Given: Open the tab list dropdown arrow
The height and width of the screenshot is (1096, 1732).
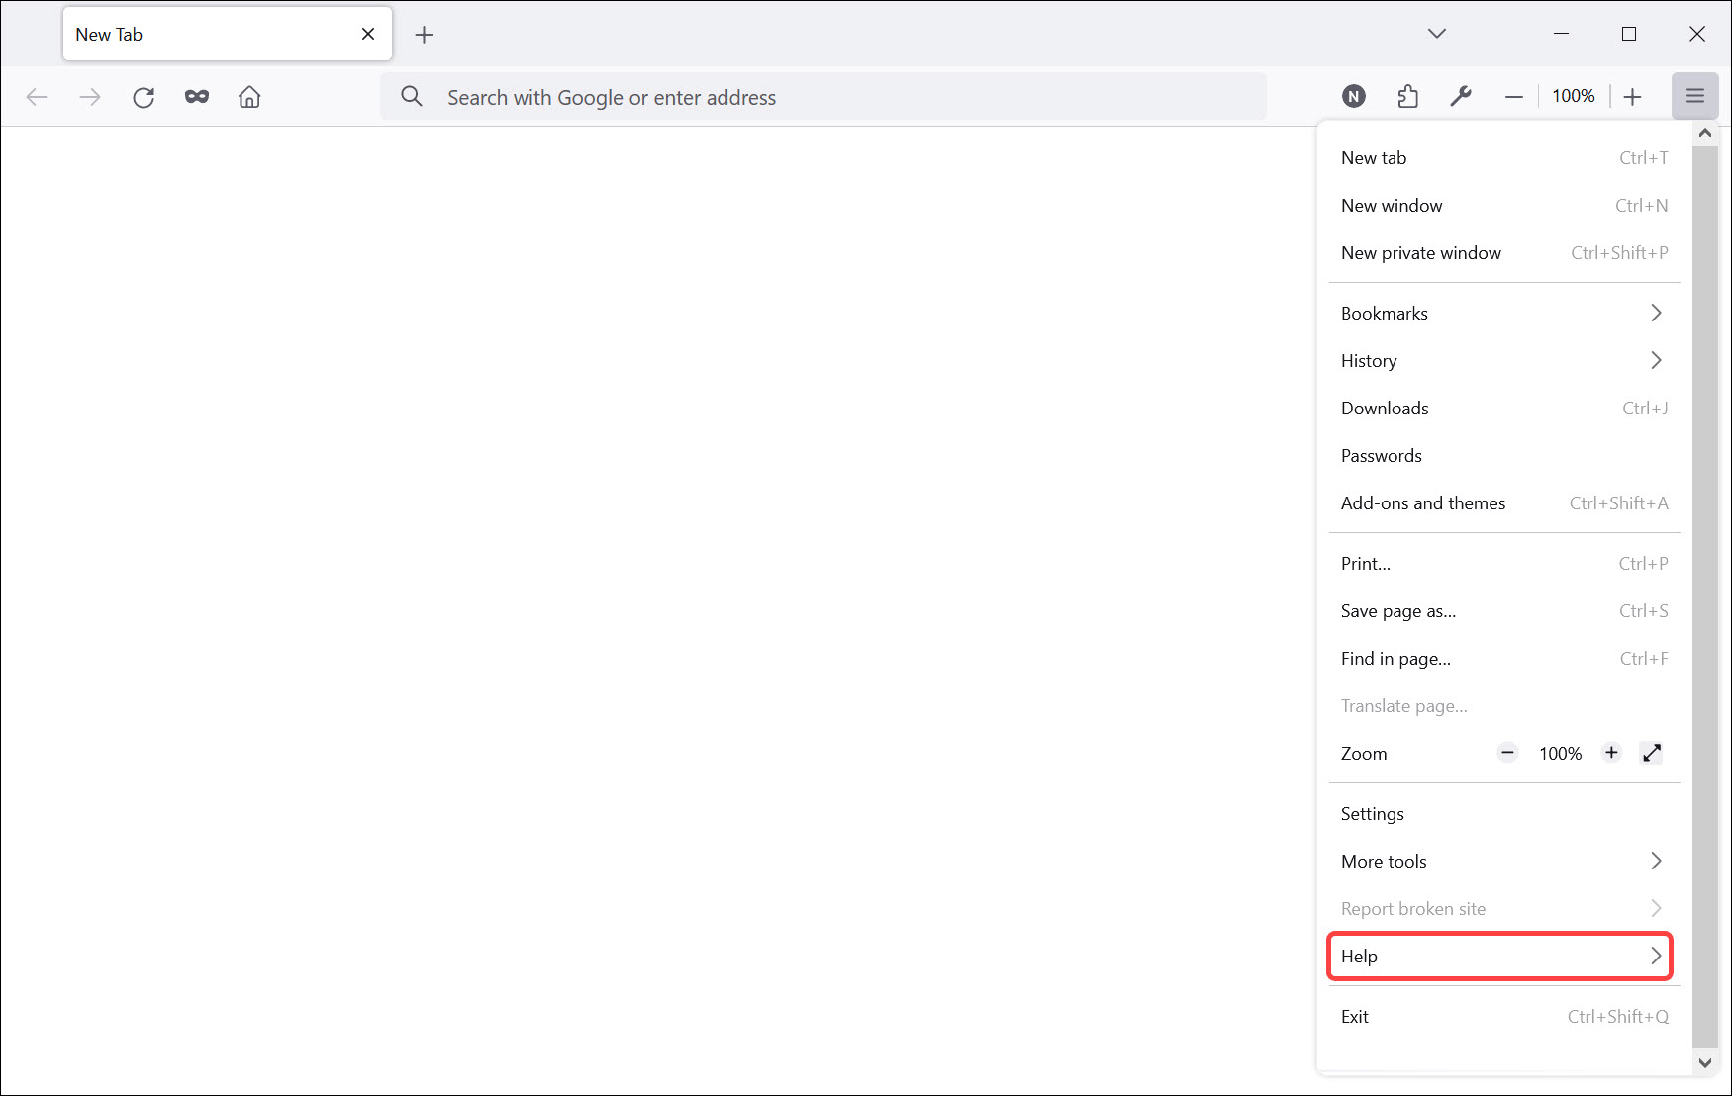Looking at the screenshot, I should (1436, 33).
